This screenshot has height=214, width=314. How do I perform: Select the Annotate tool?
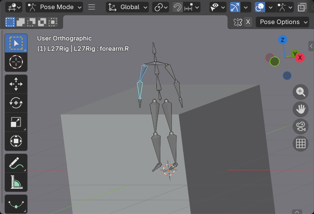16,163
